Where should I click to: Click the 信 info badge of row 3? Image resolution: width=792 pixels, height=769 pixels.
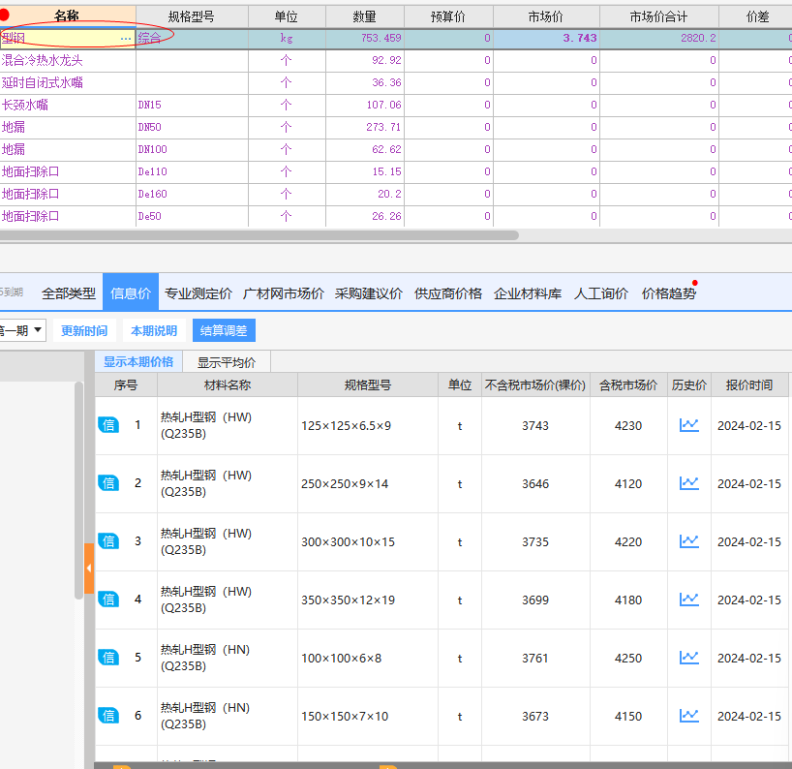tap(108, 541)
